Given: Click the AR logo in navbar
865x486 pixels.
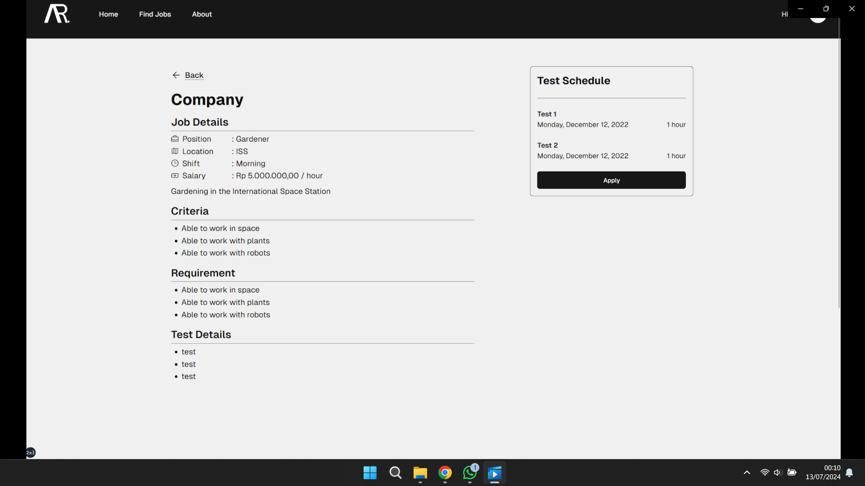Looking at the screenshot, I should 57,13.
